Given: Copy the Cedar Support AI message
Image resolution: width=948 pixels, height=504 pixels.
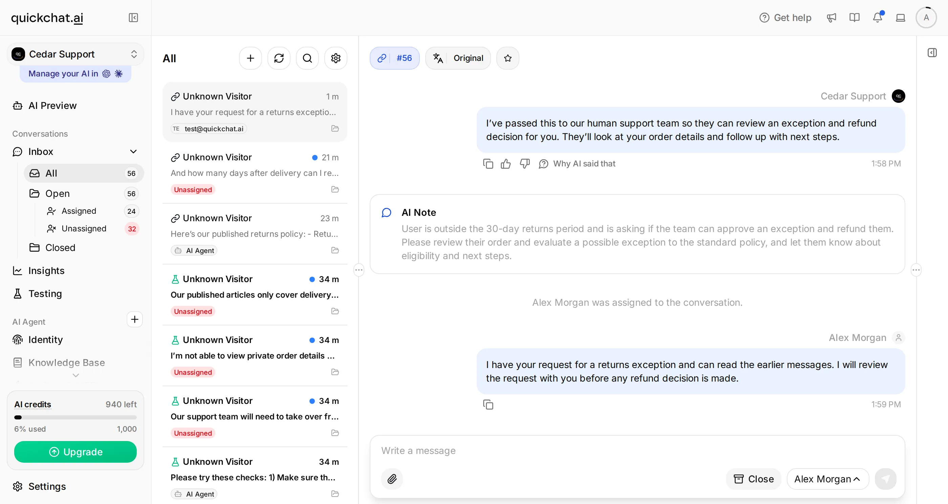Looking at the screenshot, I should pos(488,164).
